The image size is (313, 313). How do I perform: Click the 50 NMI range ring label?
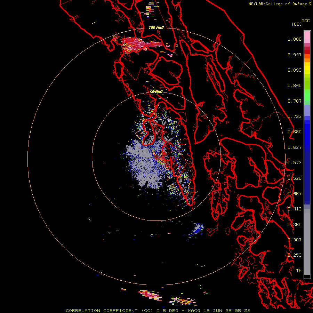click(156, 92)
